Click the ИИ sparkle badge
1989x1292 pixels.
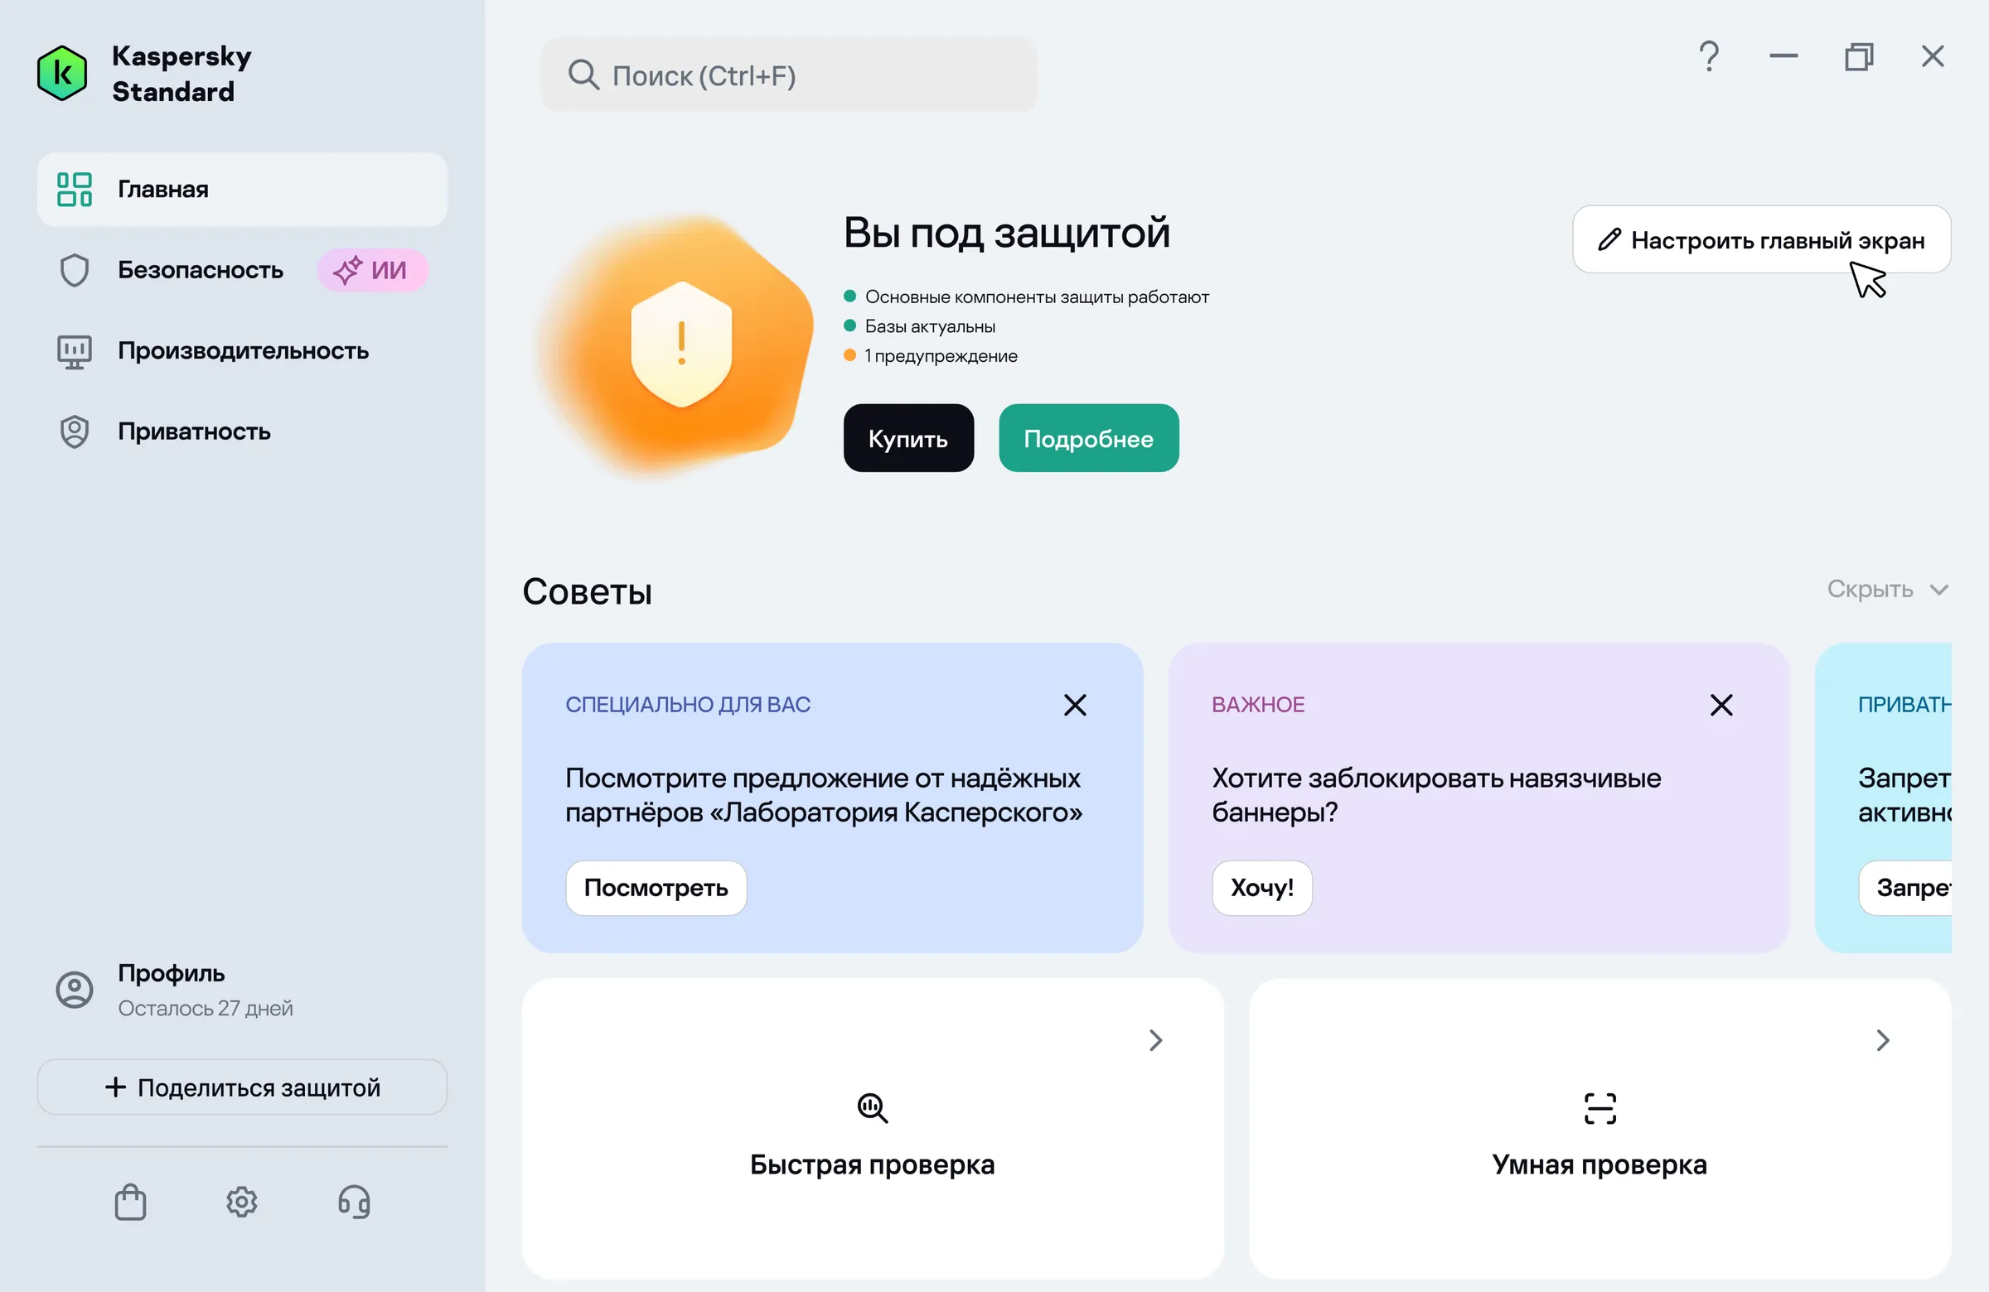point(372,270)
